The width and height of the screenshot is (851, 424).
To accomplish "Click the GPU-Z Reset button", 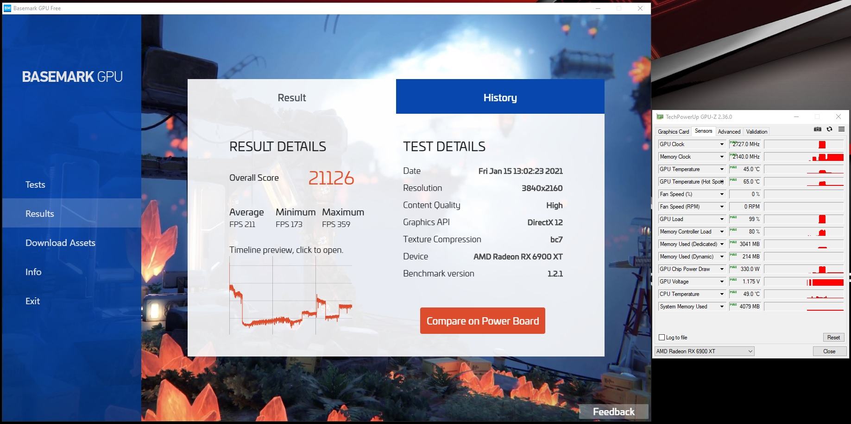I will click(x=833, y=338).
